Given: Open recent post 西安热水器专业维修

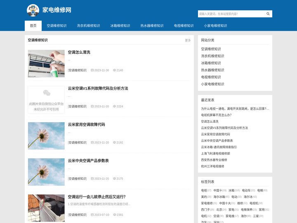Looking at the screenshot, I should pyautogui.click(x=214, y=160).
